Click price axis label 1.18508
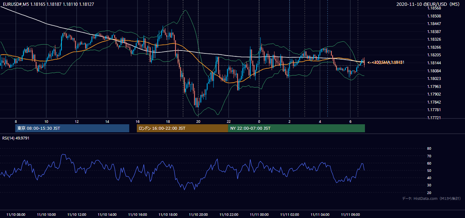Screen dimensions: 465x218 click(x=434, y=16)
